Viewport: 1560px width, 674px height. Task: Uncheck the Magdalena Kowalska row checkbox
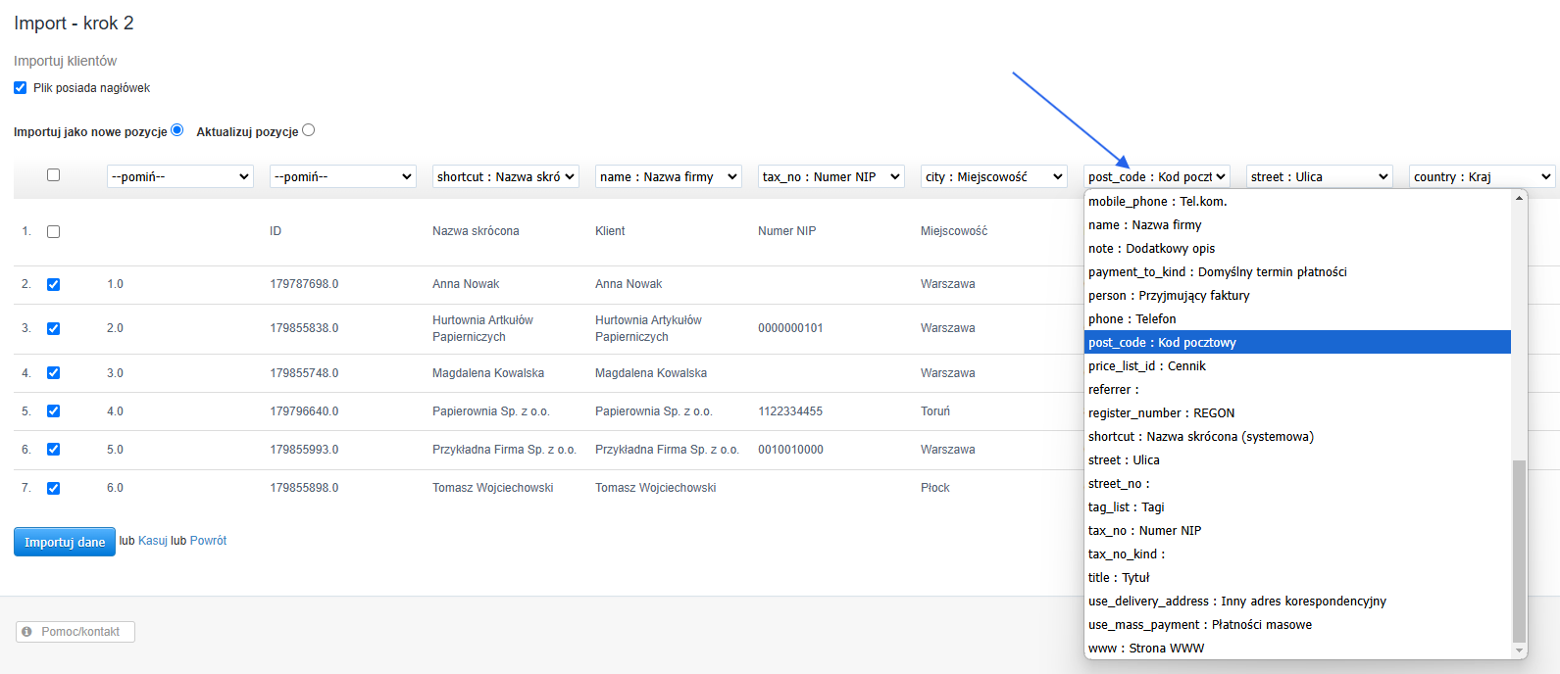[x=53, y=372]
